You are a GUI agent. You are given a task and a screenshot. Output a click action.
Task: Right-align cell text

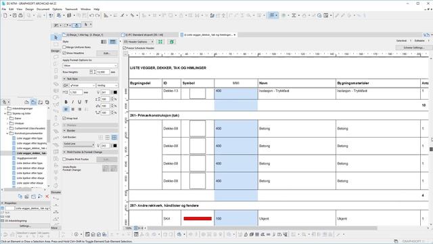point(80,109)
